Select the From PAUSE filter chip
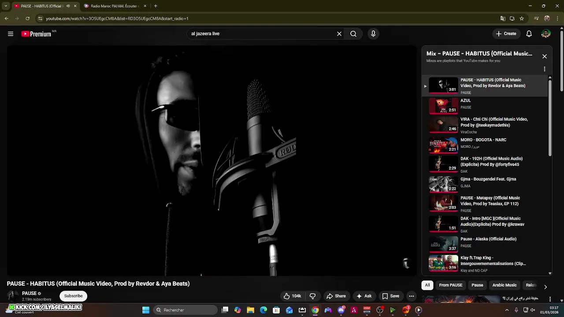 tap(451, 285)
